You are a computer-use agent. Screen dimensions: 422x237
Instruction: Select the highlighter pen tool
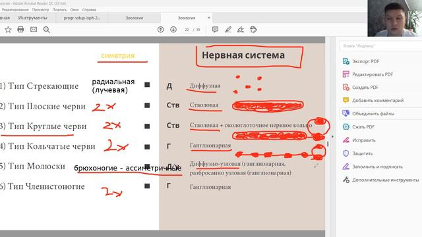[228, 30]
